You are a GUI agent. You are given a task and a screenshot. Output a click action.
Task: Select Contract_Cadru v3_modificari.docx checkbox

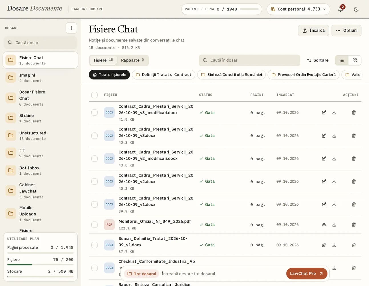coord(94,113)
